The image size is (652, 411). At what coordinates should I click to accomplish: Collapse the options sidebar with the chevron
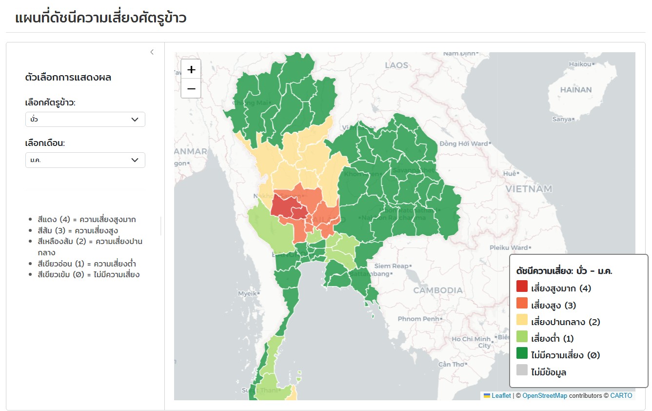point(152,51)
